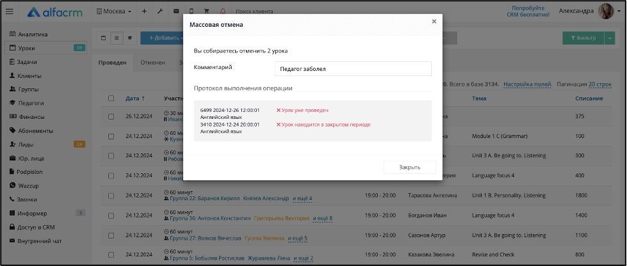Expand the Москва branch dropdown
The width and height of the screenshot is (627, 266).
pyautogui.click(x=114, y=12)
